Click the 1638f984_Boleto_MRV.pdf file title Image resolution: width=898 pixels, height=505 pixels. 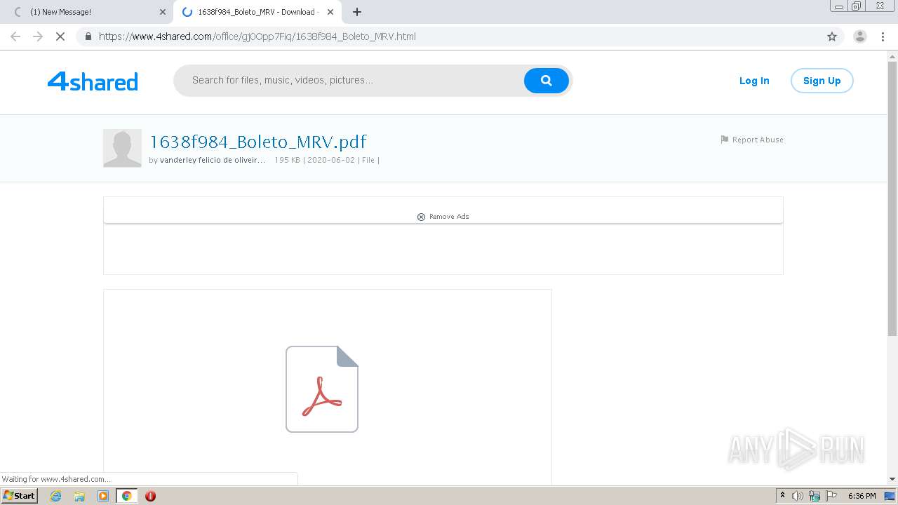[x=258, y=142]
